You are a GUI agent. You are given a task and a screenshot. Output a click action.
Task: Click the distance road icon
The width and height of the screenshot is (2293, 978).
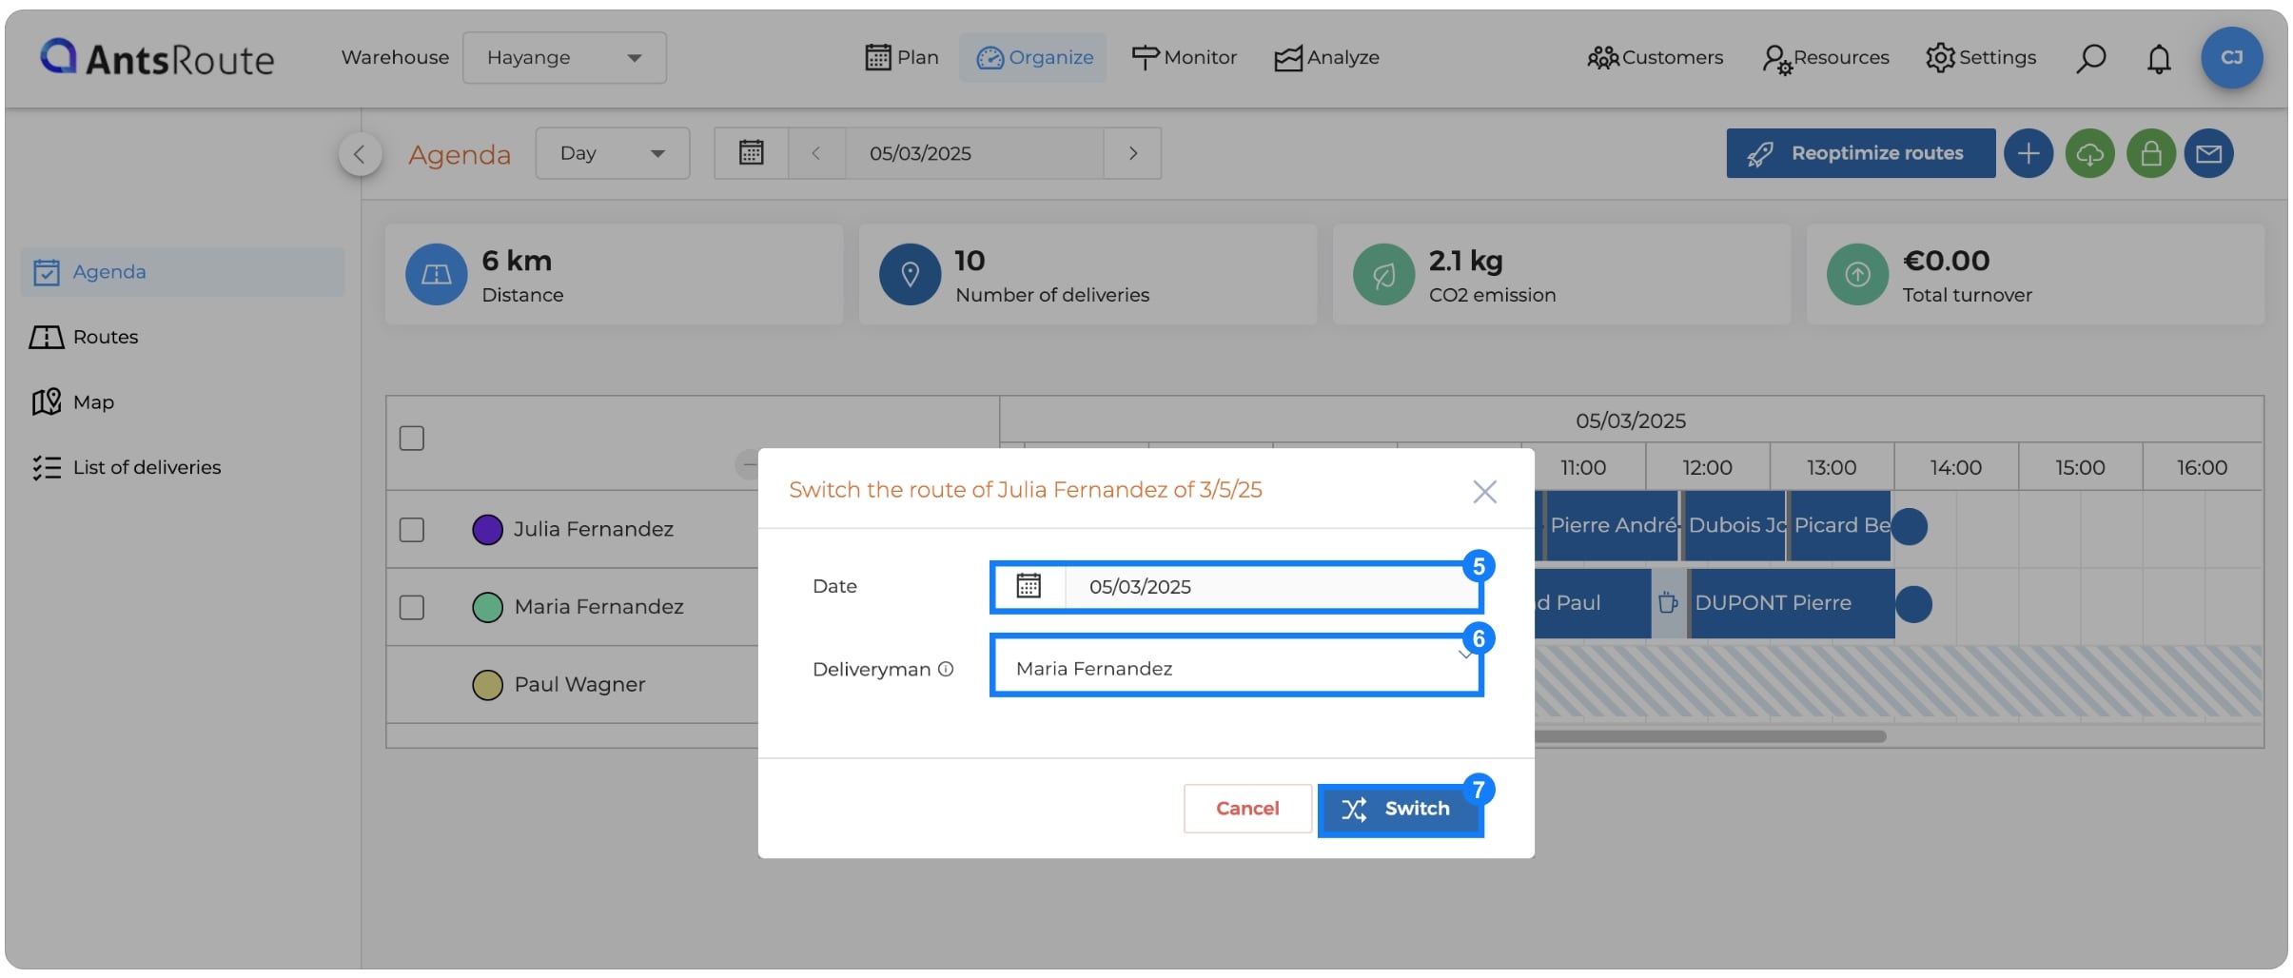[436, 275]
